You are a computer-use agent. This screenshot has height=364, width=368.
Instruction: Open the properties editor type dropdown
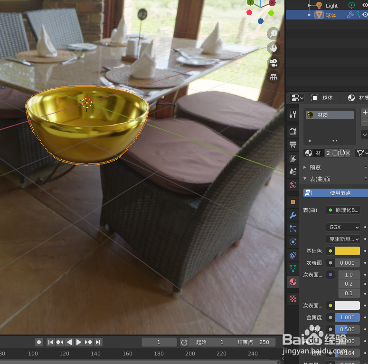297,98
